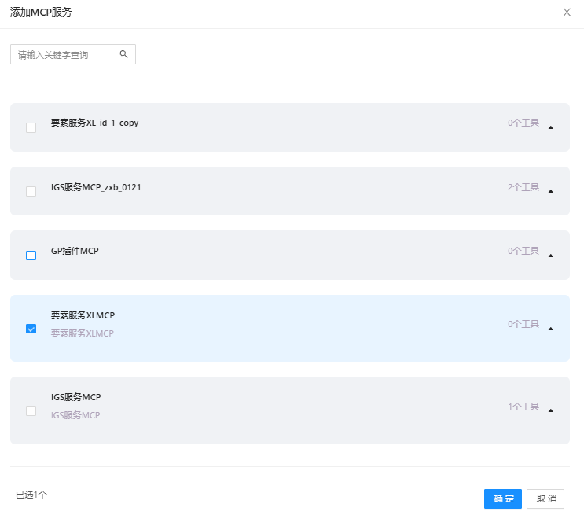Check the IGS服务MCP_zxb_0121 checkbox

tap(31, 191)
